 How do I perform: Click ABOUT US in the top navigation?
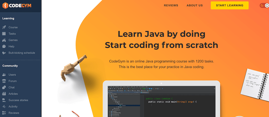point(194,5)
